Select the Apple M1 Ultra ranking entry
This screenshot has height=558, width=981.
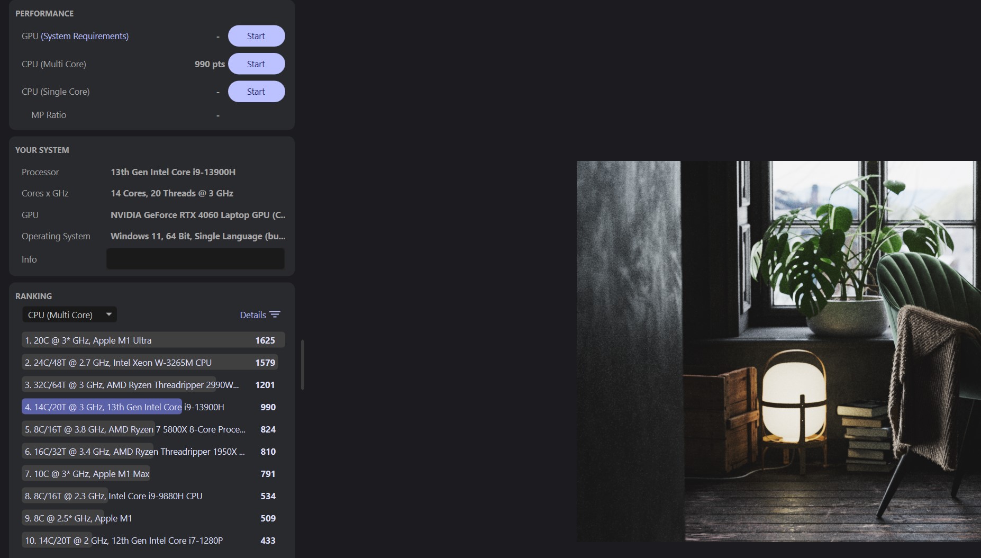tap(153, 340)
